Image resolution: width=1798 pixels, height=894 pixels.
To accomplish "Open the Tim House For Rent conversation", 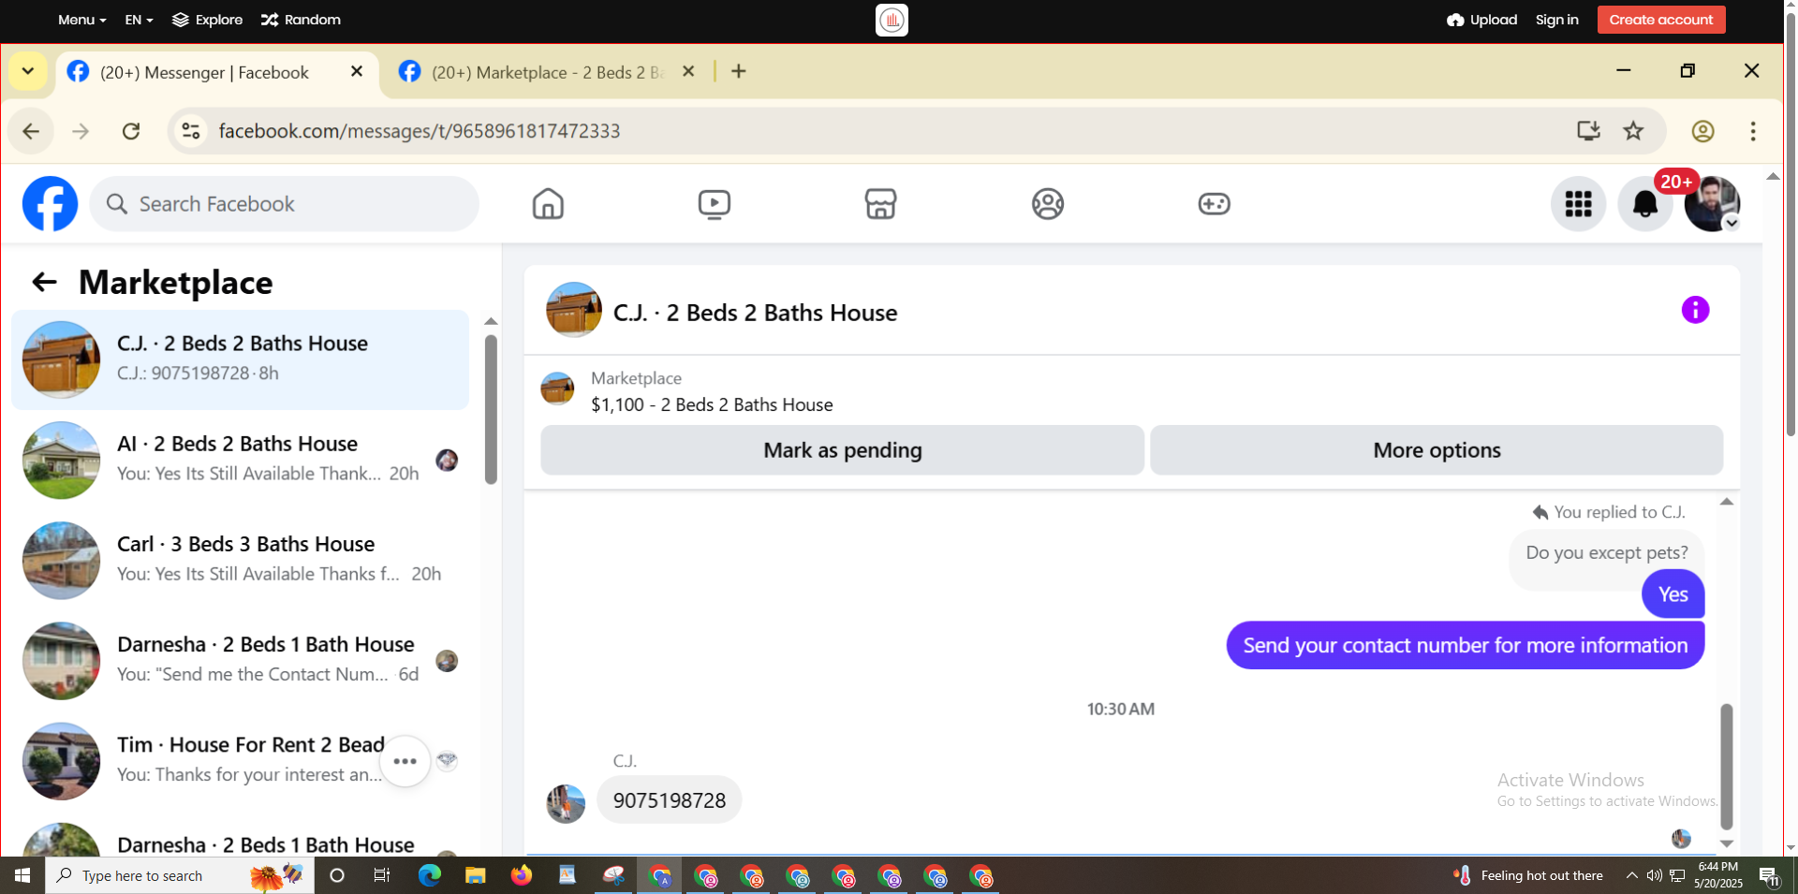I will [241, 760].
